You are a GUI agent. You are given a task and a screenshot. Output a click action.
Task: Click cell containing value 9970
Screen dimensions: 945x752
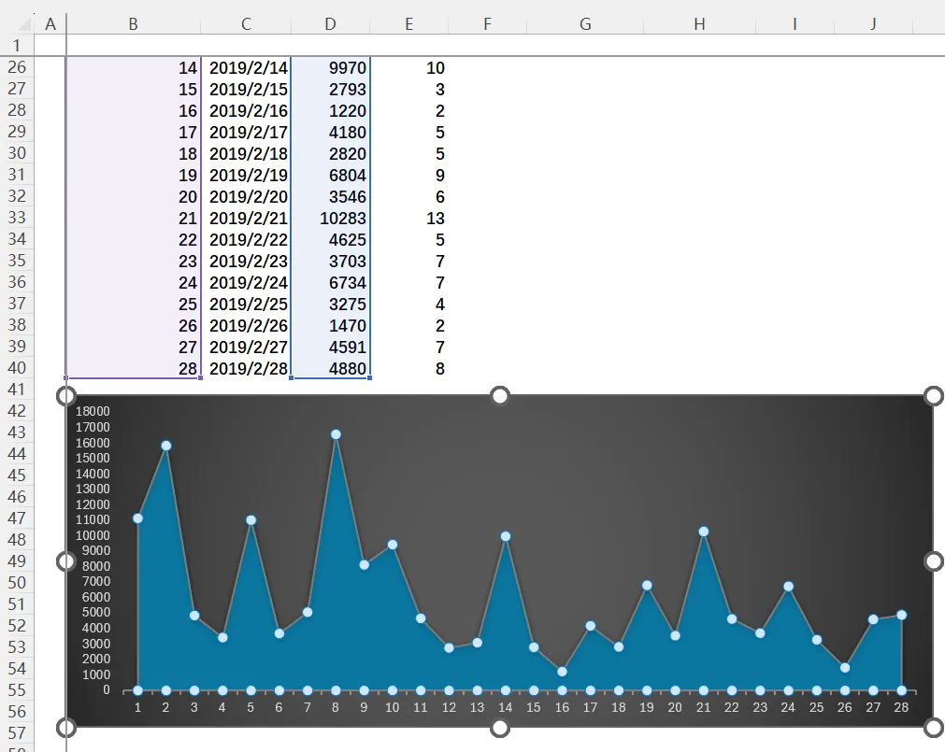point(330,67)
